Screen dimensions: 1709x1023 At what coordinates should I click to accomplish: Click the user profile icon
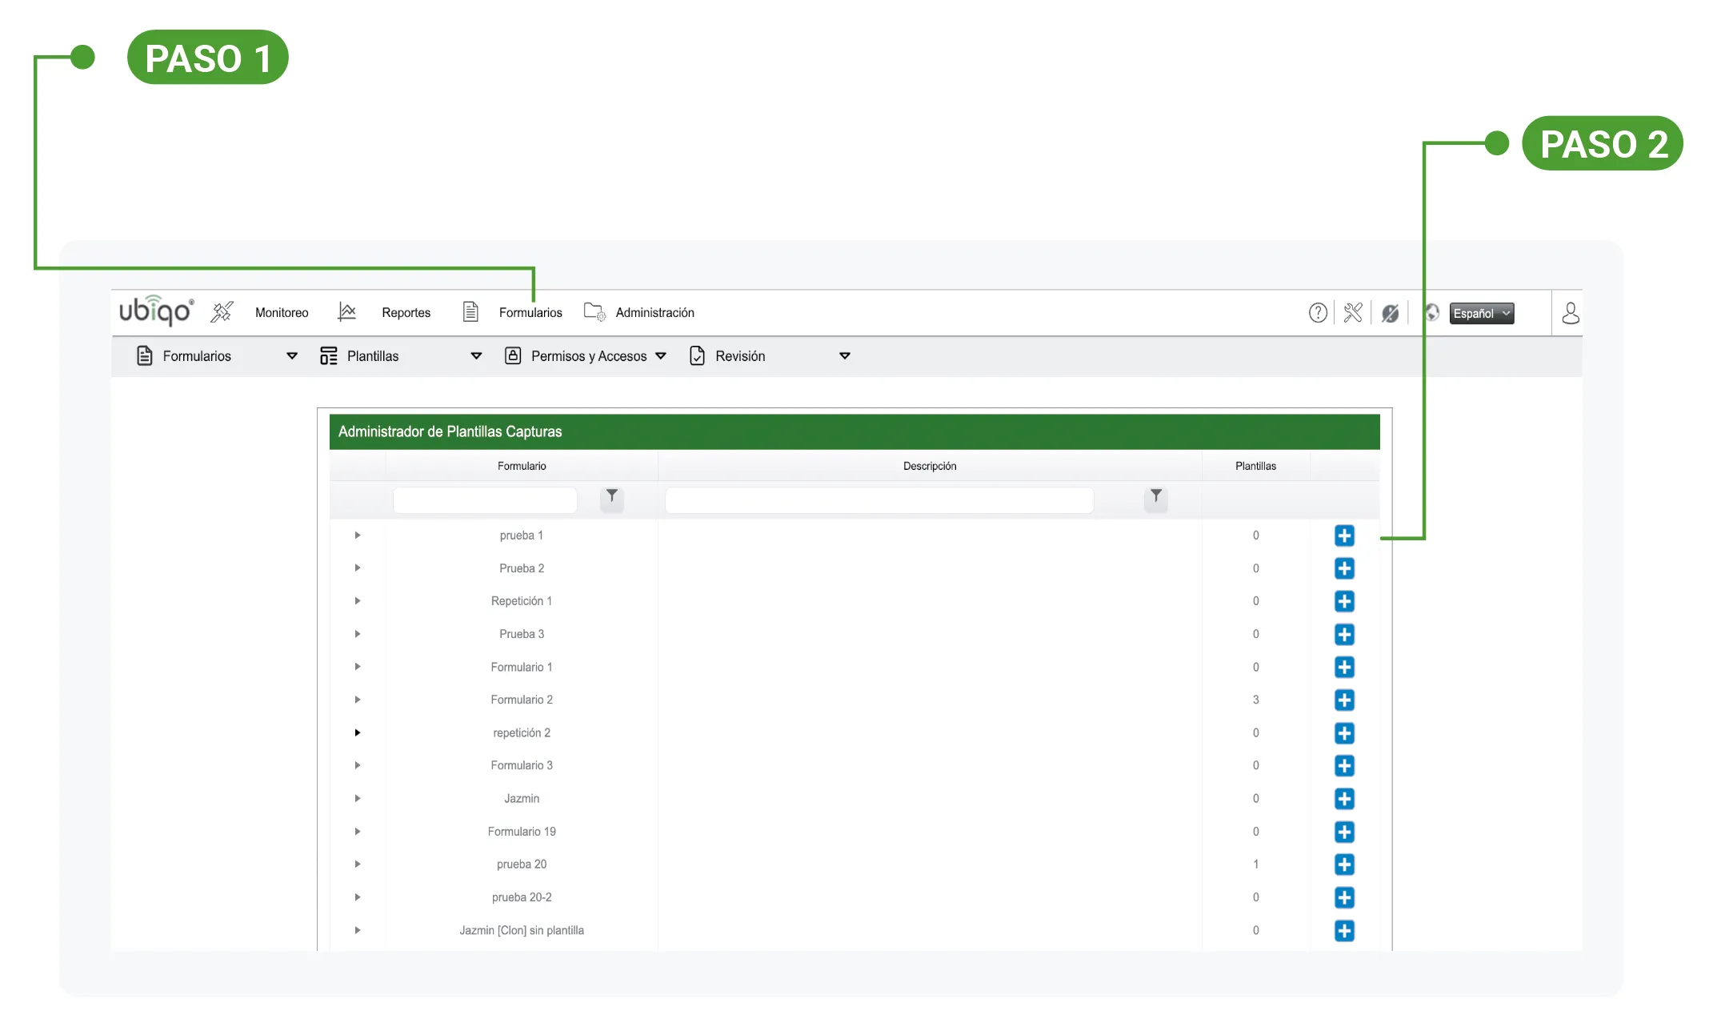click(x=1570, y=313)
